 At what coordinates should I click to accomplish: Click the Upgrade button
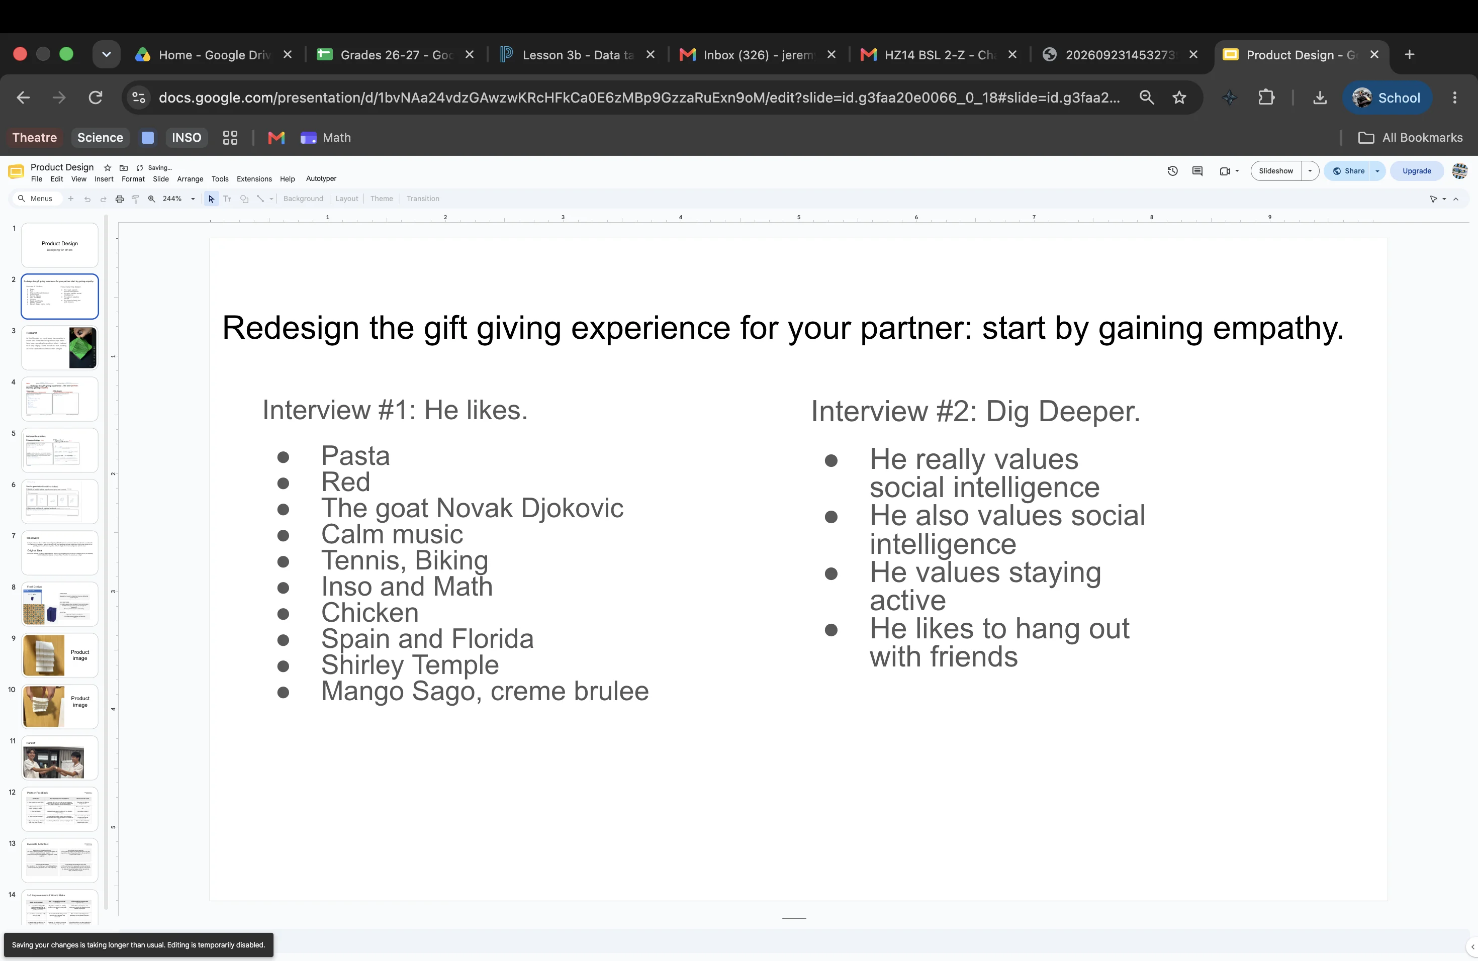(x=1417, y=171)
